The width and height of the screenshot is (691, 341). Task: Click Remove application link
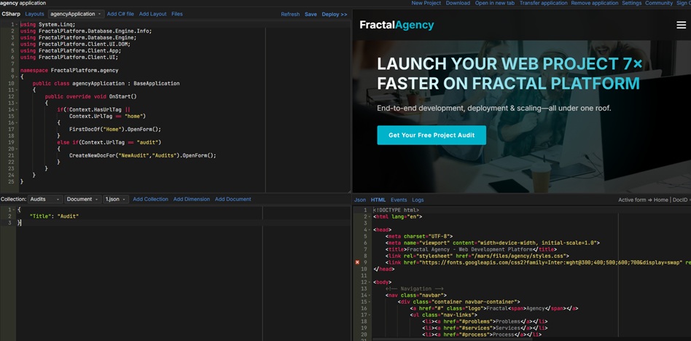[x=595, y=3]
